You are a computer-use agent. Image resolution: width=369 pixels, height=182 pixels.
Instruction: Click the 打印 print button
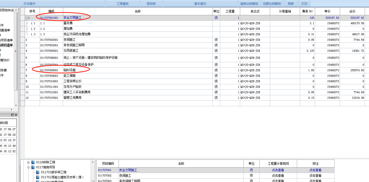point(305,3)
